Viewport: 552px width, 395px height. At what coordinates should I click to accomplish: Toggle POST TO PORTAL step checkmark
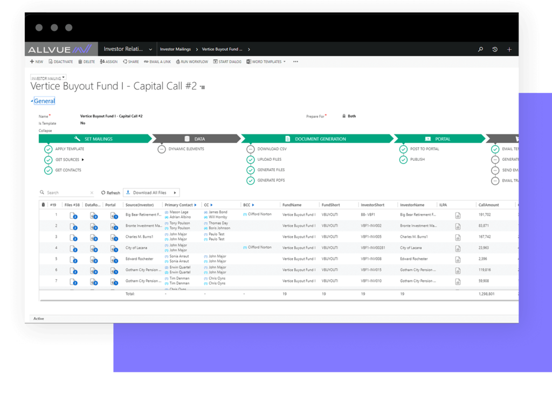point(403,149)
